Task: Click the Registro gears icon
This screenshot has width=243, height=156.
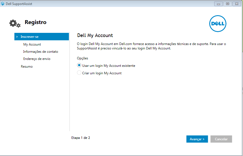Action: [15, 23]
